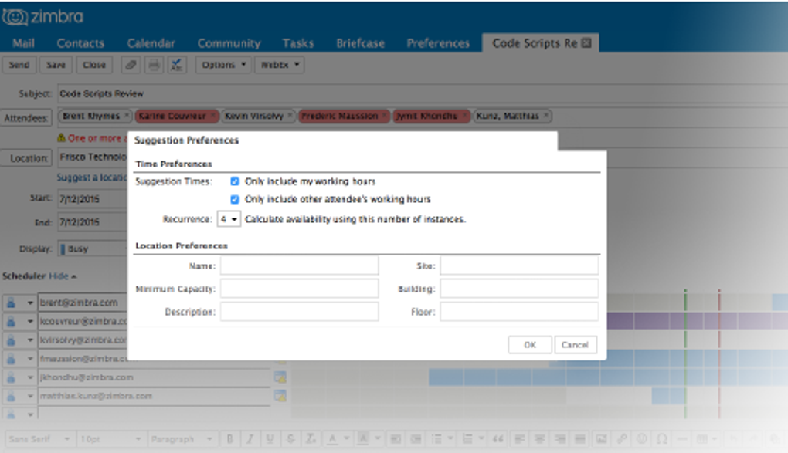Remove attendee Kevin Virsolvy with its x

coord(290,116)
